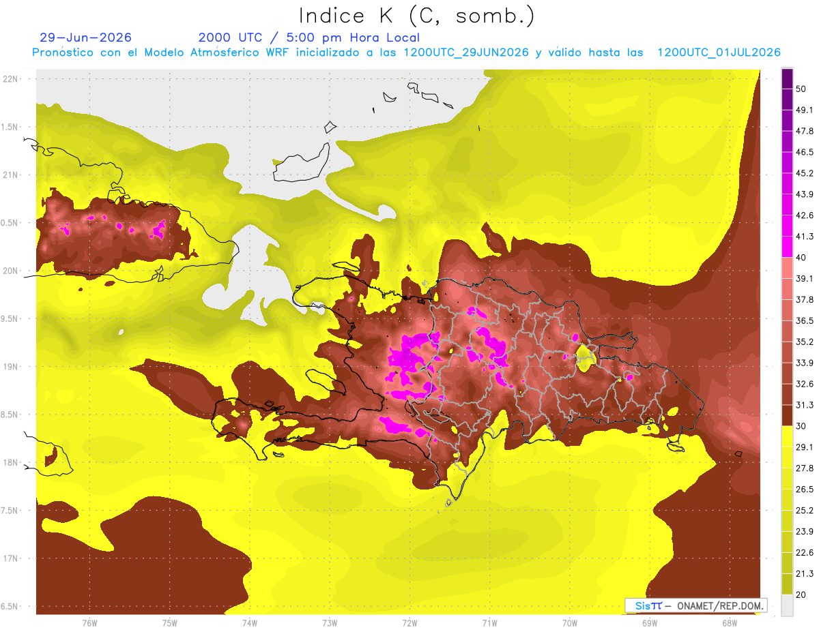The width and height of the screenshot is (819, 632).
Task: Click the latitude axis label '22N'
Action: 10,79
